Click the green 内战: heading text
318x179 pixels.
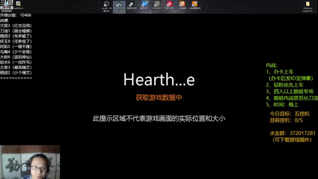tap(272, 65)
